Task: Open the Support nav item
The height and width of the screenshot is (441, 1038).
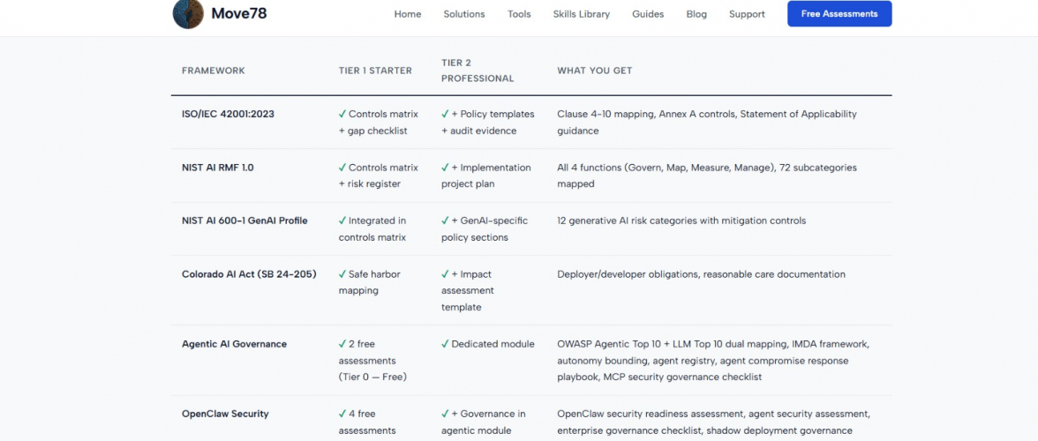Action: (747, 14)
